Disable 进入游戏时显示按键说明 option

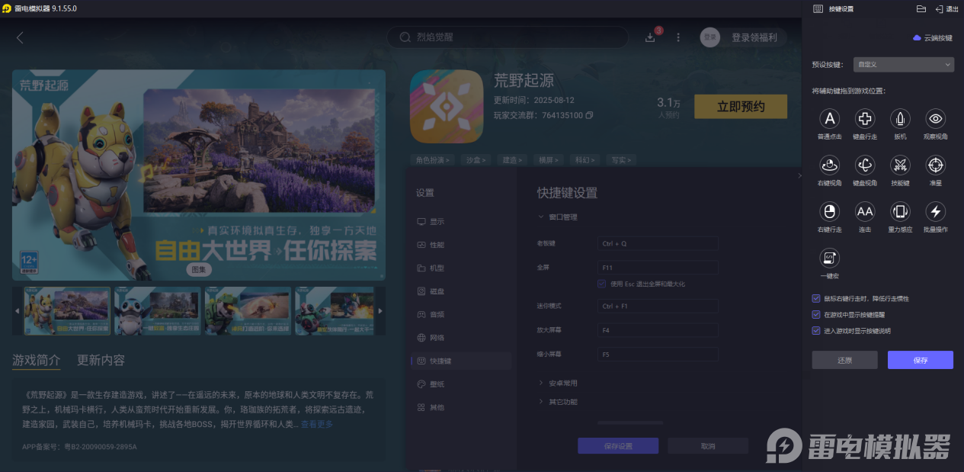click(815, 329)
